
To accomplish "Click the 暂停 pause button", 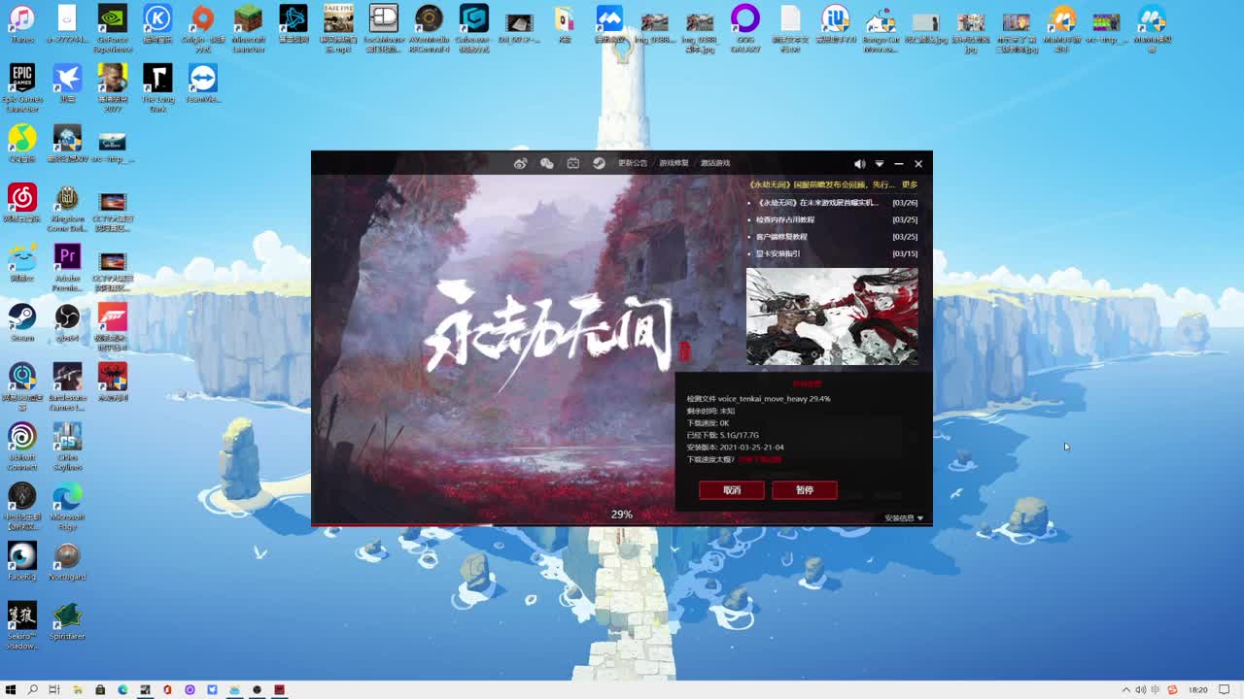I will [x=805, y=490].
